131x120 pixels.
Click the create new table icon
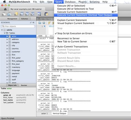[x=22, y=14]
